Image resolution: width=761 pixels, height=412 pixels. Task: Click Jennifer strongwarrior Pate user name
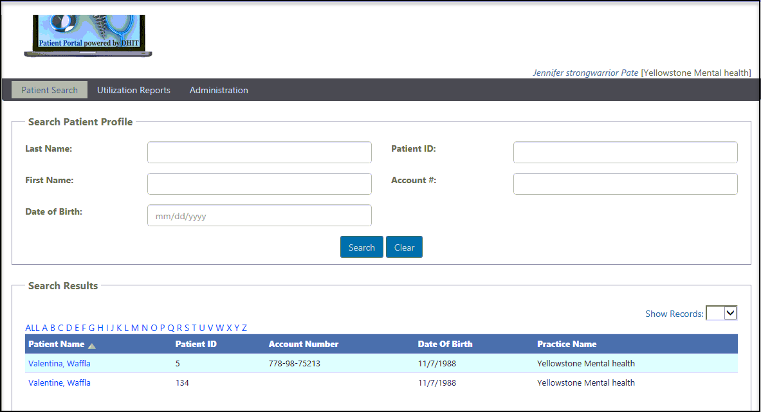pos(585,73)
